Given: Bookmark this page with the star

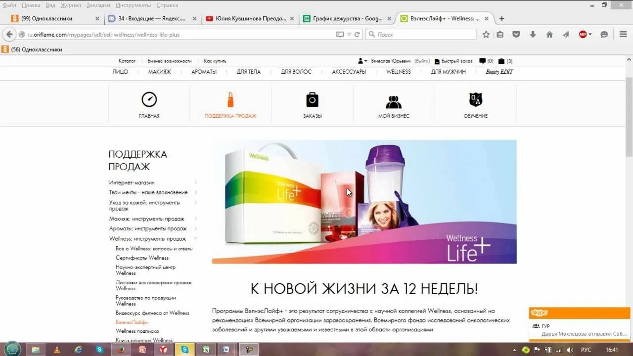Looking at the screenshot, I should 486,35.
